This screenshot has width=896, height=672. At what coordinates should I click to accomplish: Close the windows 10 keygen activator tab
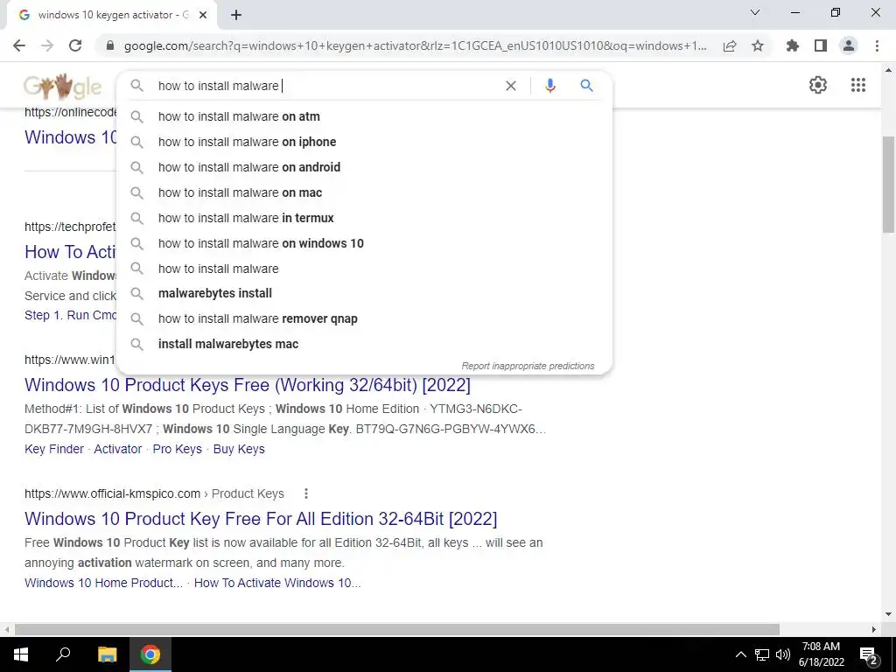[203, 16]
